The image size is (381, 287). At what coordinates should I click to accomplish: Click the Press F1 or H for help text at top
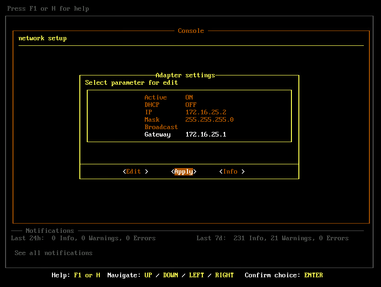[48, 9]
